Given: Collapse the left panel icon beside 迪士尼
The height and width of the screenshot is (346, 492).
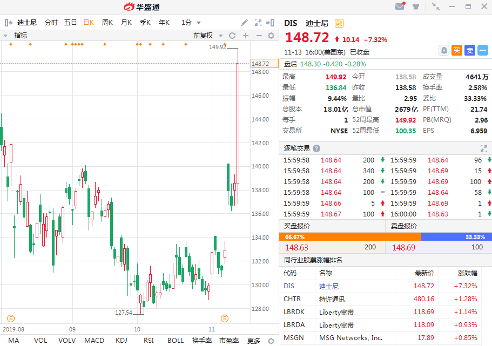Looking at the screenshot, I should coord(9,23).
